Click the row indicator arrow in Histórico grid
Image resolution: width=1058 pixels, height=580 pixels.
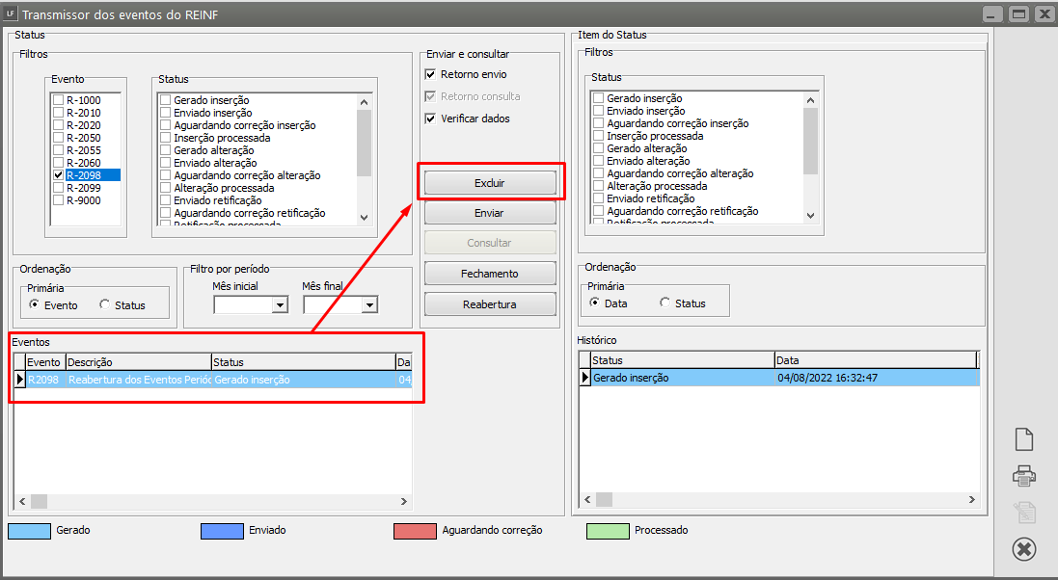584,378
